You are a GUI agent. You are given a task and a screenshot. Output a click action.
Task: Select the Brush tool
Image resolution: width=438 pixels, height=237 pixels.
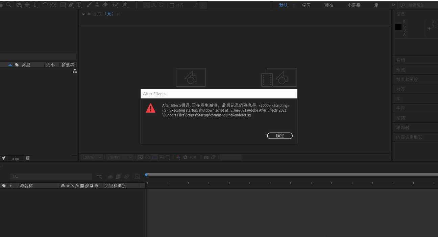tap(89, 5)
